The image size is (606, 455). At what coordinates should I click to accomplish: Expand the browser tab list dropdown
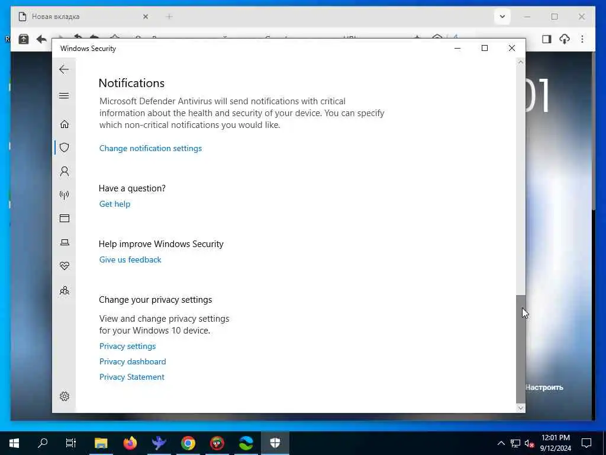[502, 17]
